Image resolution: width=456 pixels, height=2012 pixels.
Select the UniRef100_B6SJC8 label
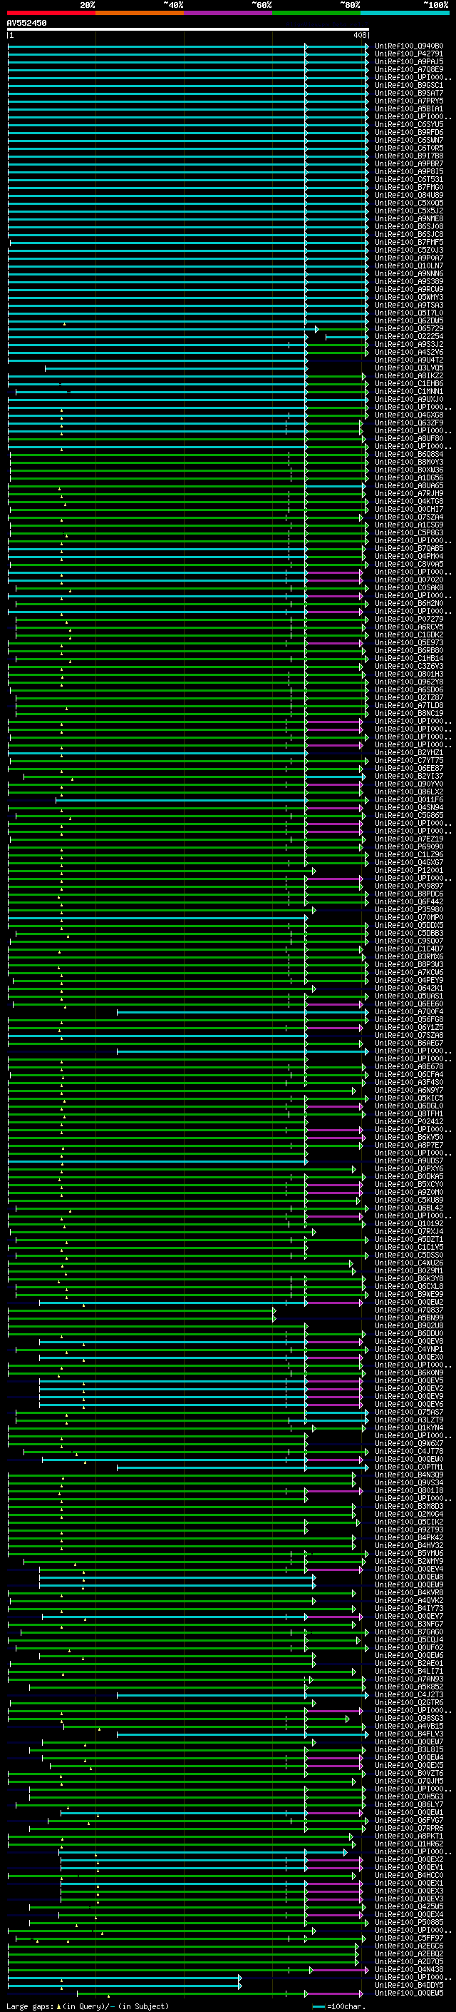[409, 234]
